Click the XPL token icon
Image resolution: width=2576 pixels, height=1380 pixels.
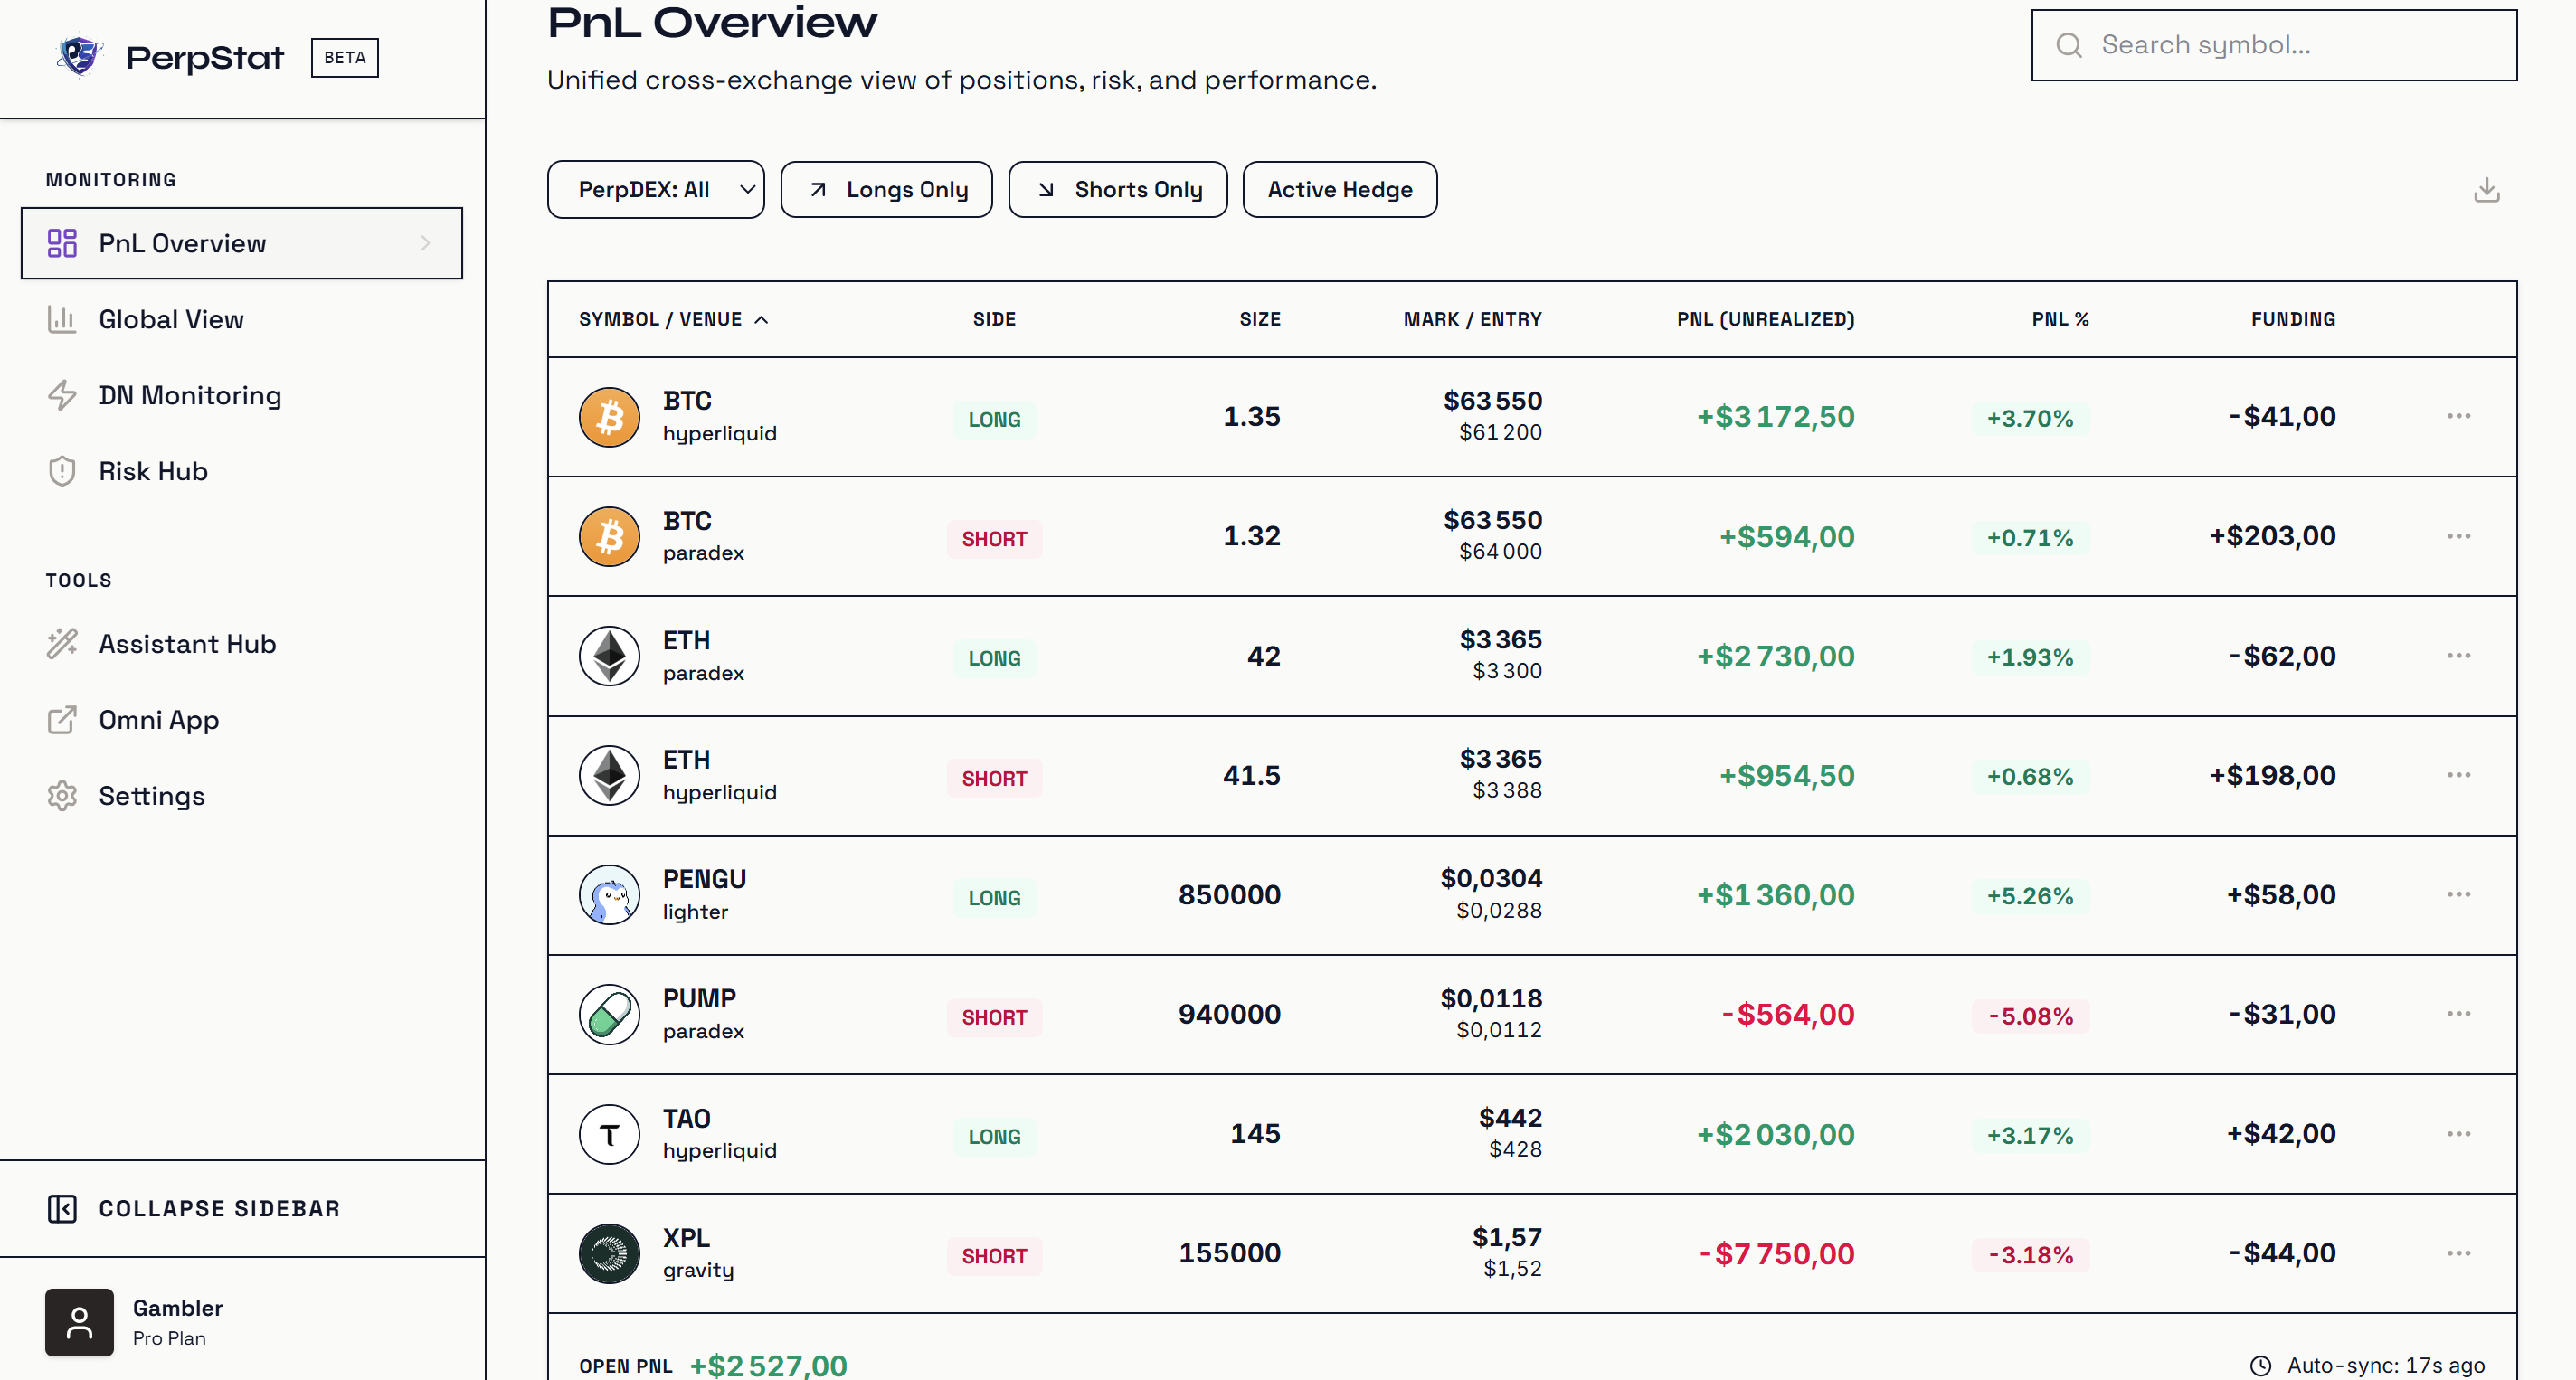pyautogui.click(x=609, y=1253)
